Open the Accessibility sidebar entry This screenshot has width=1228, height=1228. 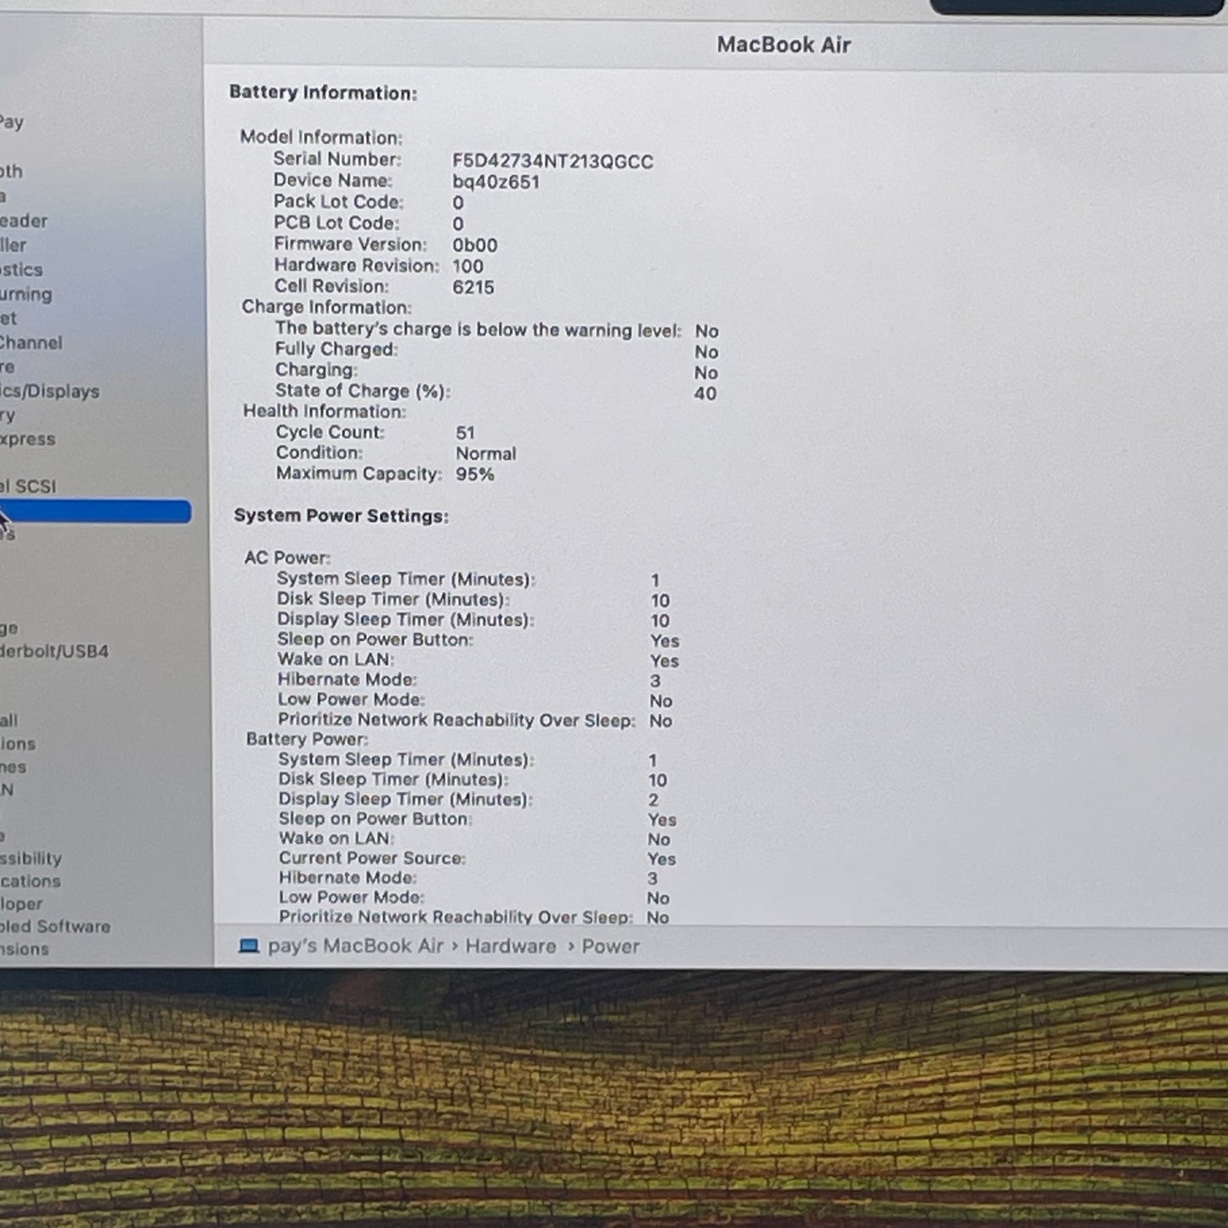coord(31,858)
